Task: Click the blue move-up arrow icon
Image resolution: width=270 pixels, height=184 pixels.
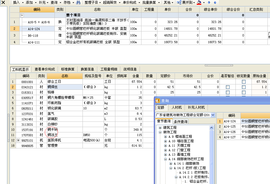Action: (209, 3)
